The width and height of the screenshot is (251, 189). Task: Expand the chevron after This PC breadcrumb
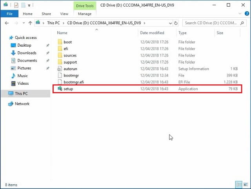(64, 23)
